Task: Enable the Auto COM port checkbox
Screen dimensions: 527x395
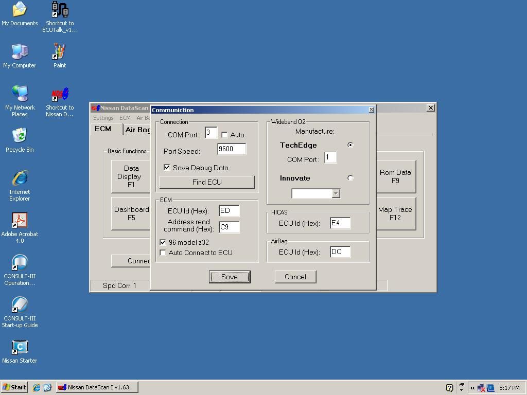Action: pos(224,135)
